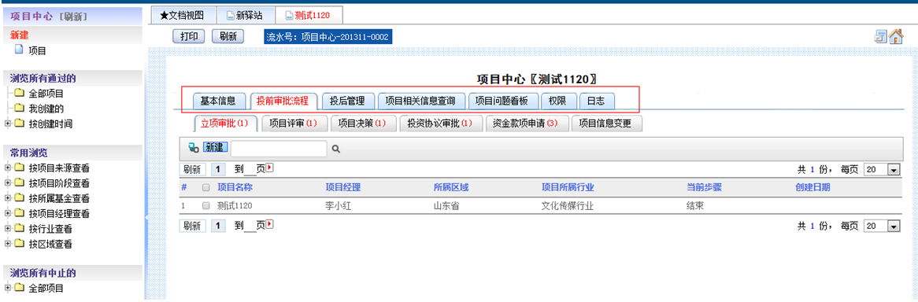This screenshot has width=918, height=302.
Task: Click the 刷新 button beside 打印
Action: tap(228, 36)
